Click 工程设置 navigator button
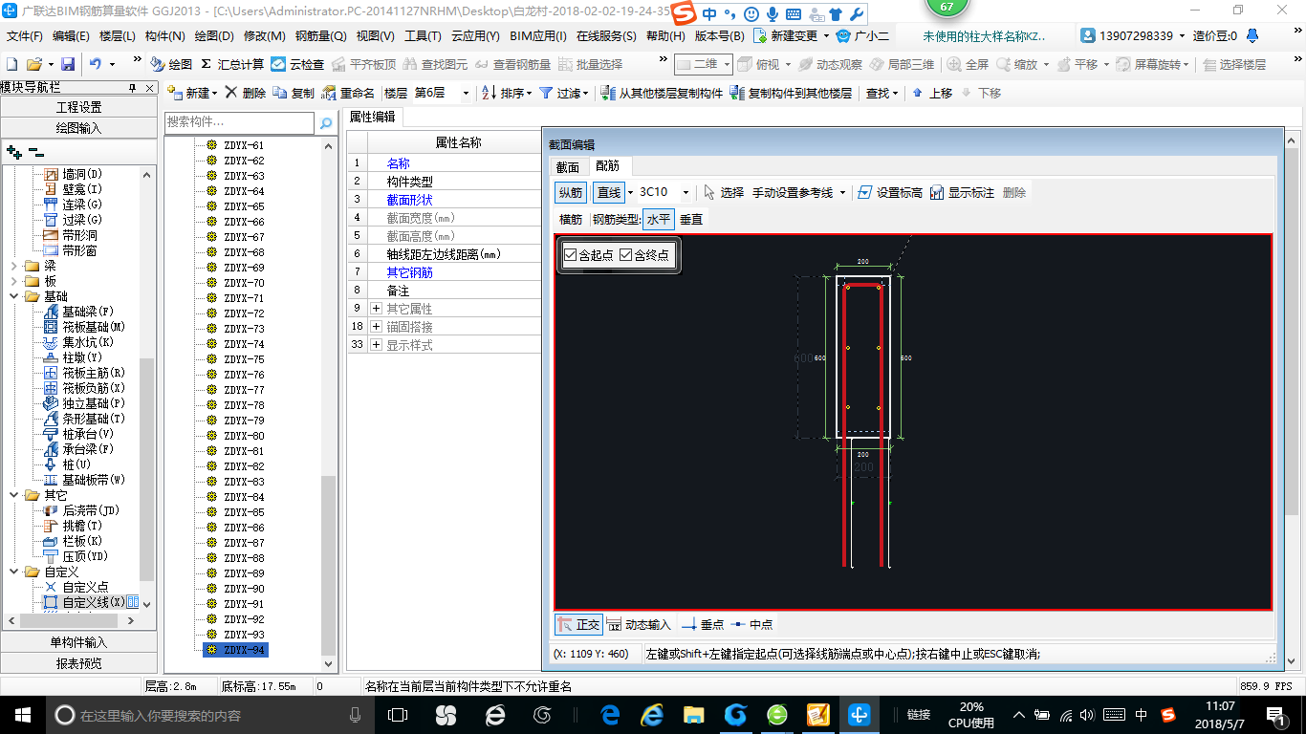 point(78,107)
